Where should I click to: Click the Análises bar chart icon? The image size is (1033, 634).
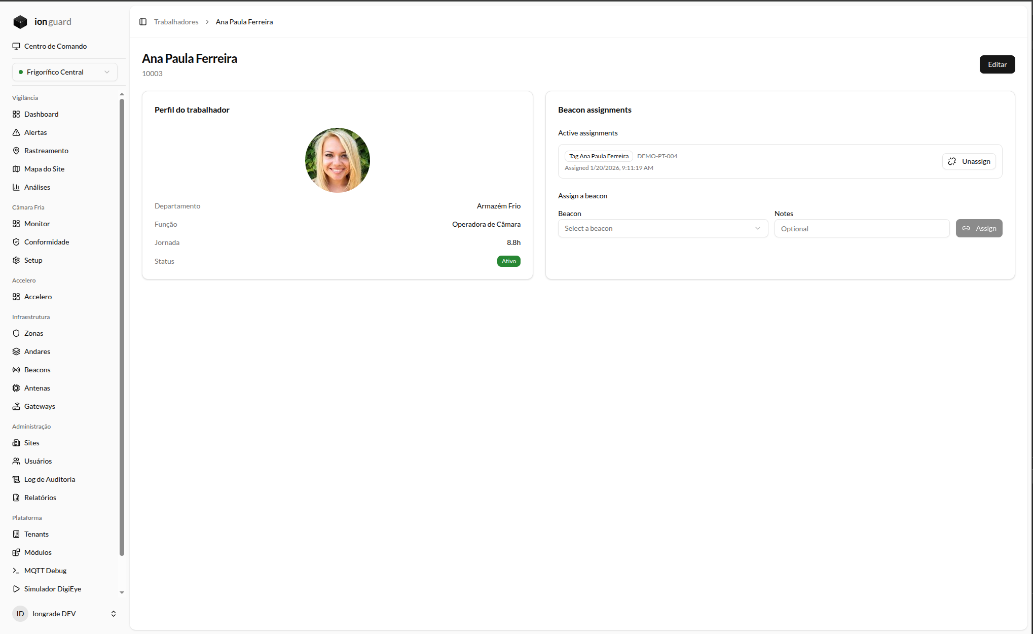[x=16, y=187]
